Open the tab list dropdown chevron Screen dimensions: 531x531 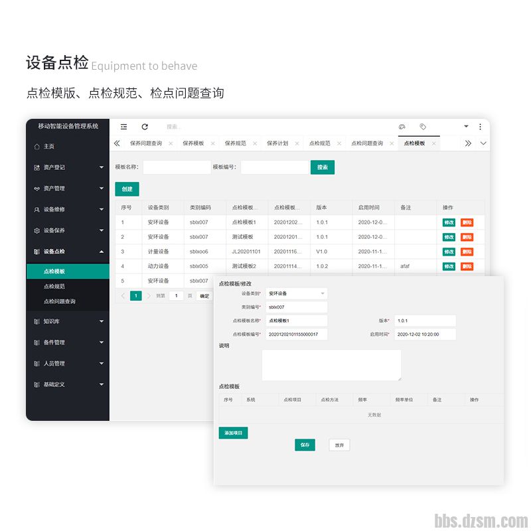pyautogui.click(x=483, y=143)
